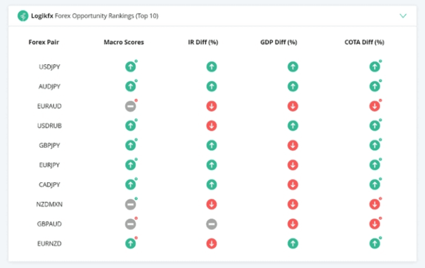Click USDRUB Macro Scores up arrow
425x268 pixels.
click(130, 126)
